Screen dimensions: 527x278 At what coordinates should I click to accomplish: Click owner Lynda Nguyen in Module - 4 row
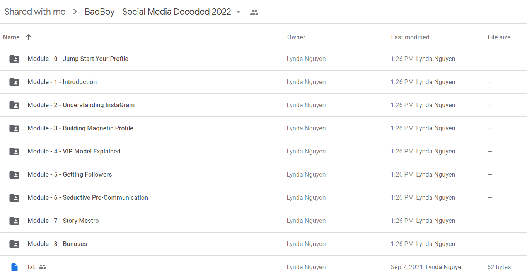click(x=306, y=152)
